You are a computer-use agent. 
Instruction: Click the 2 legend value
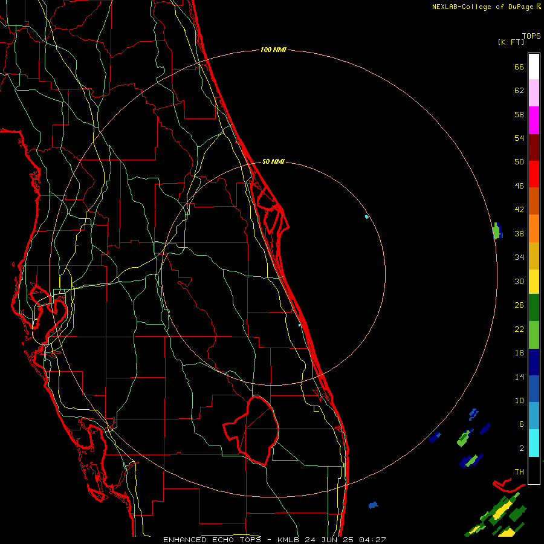(x=522, y=448)
